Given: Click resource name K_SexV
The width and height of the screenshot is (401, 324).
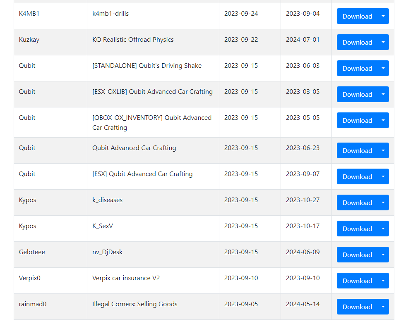Looking at the screenshot, I should click(103, 226).
